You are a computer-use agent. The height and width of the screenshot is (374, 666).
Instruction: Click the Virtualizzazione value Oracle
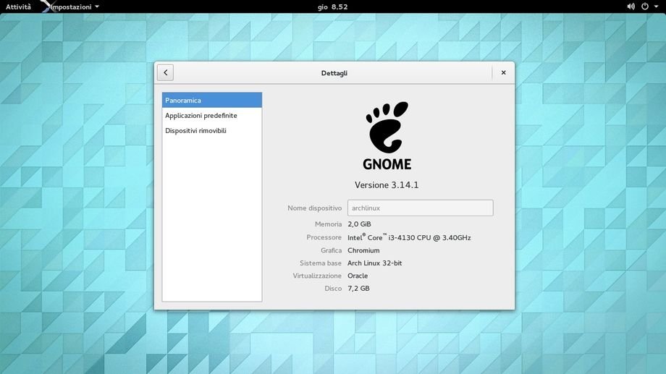click(x=358, y=276)
